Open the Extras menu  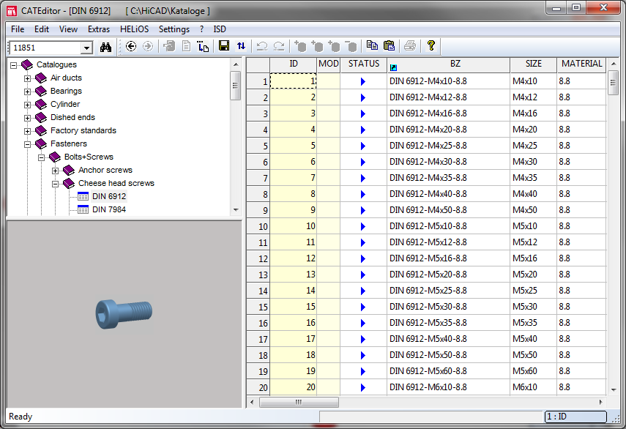(99, 29)
